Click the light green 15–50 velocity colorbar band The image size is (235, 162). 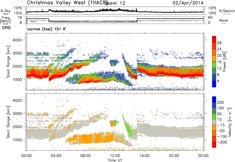coord(214,116)
